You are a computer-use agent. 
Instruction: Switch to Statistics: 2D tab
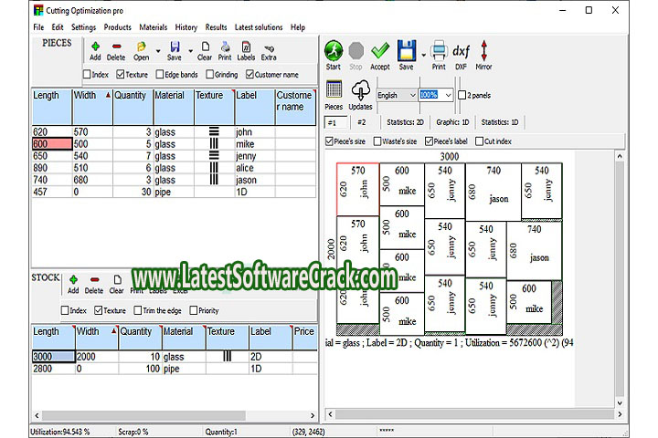[x=406, y=122]
